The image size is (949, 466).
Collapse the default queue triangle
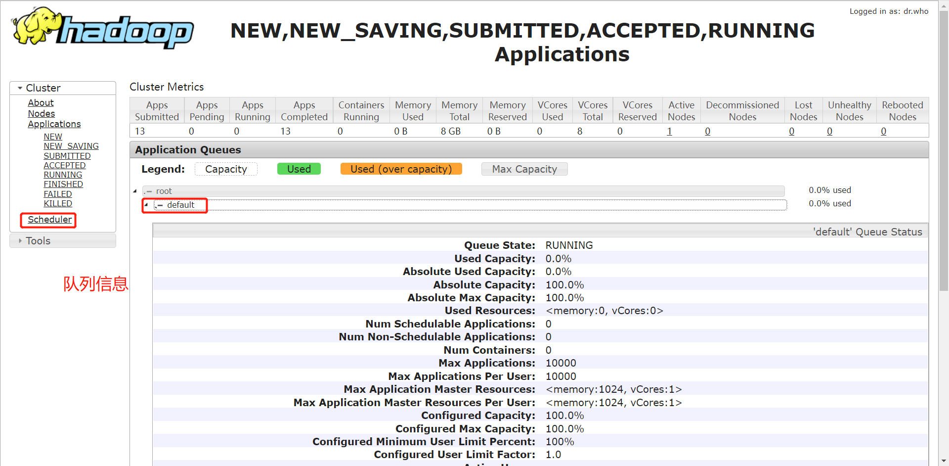click(146, 204)
